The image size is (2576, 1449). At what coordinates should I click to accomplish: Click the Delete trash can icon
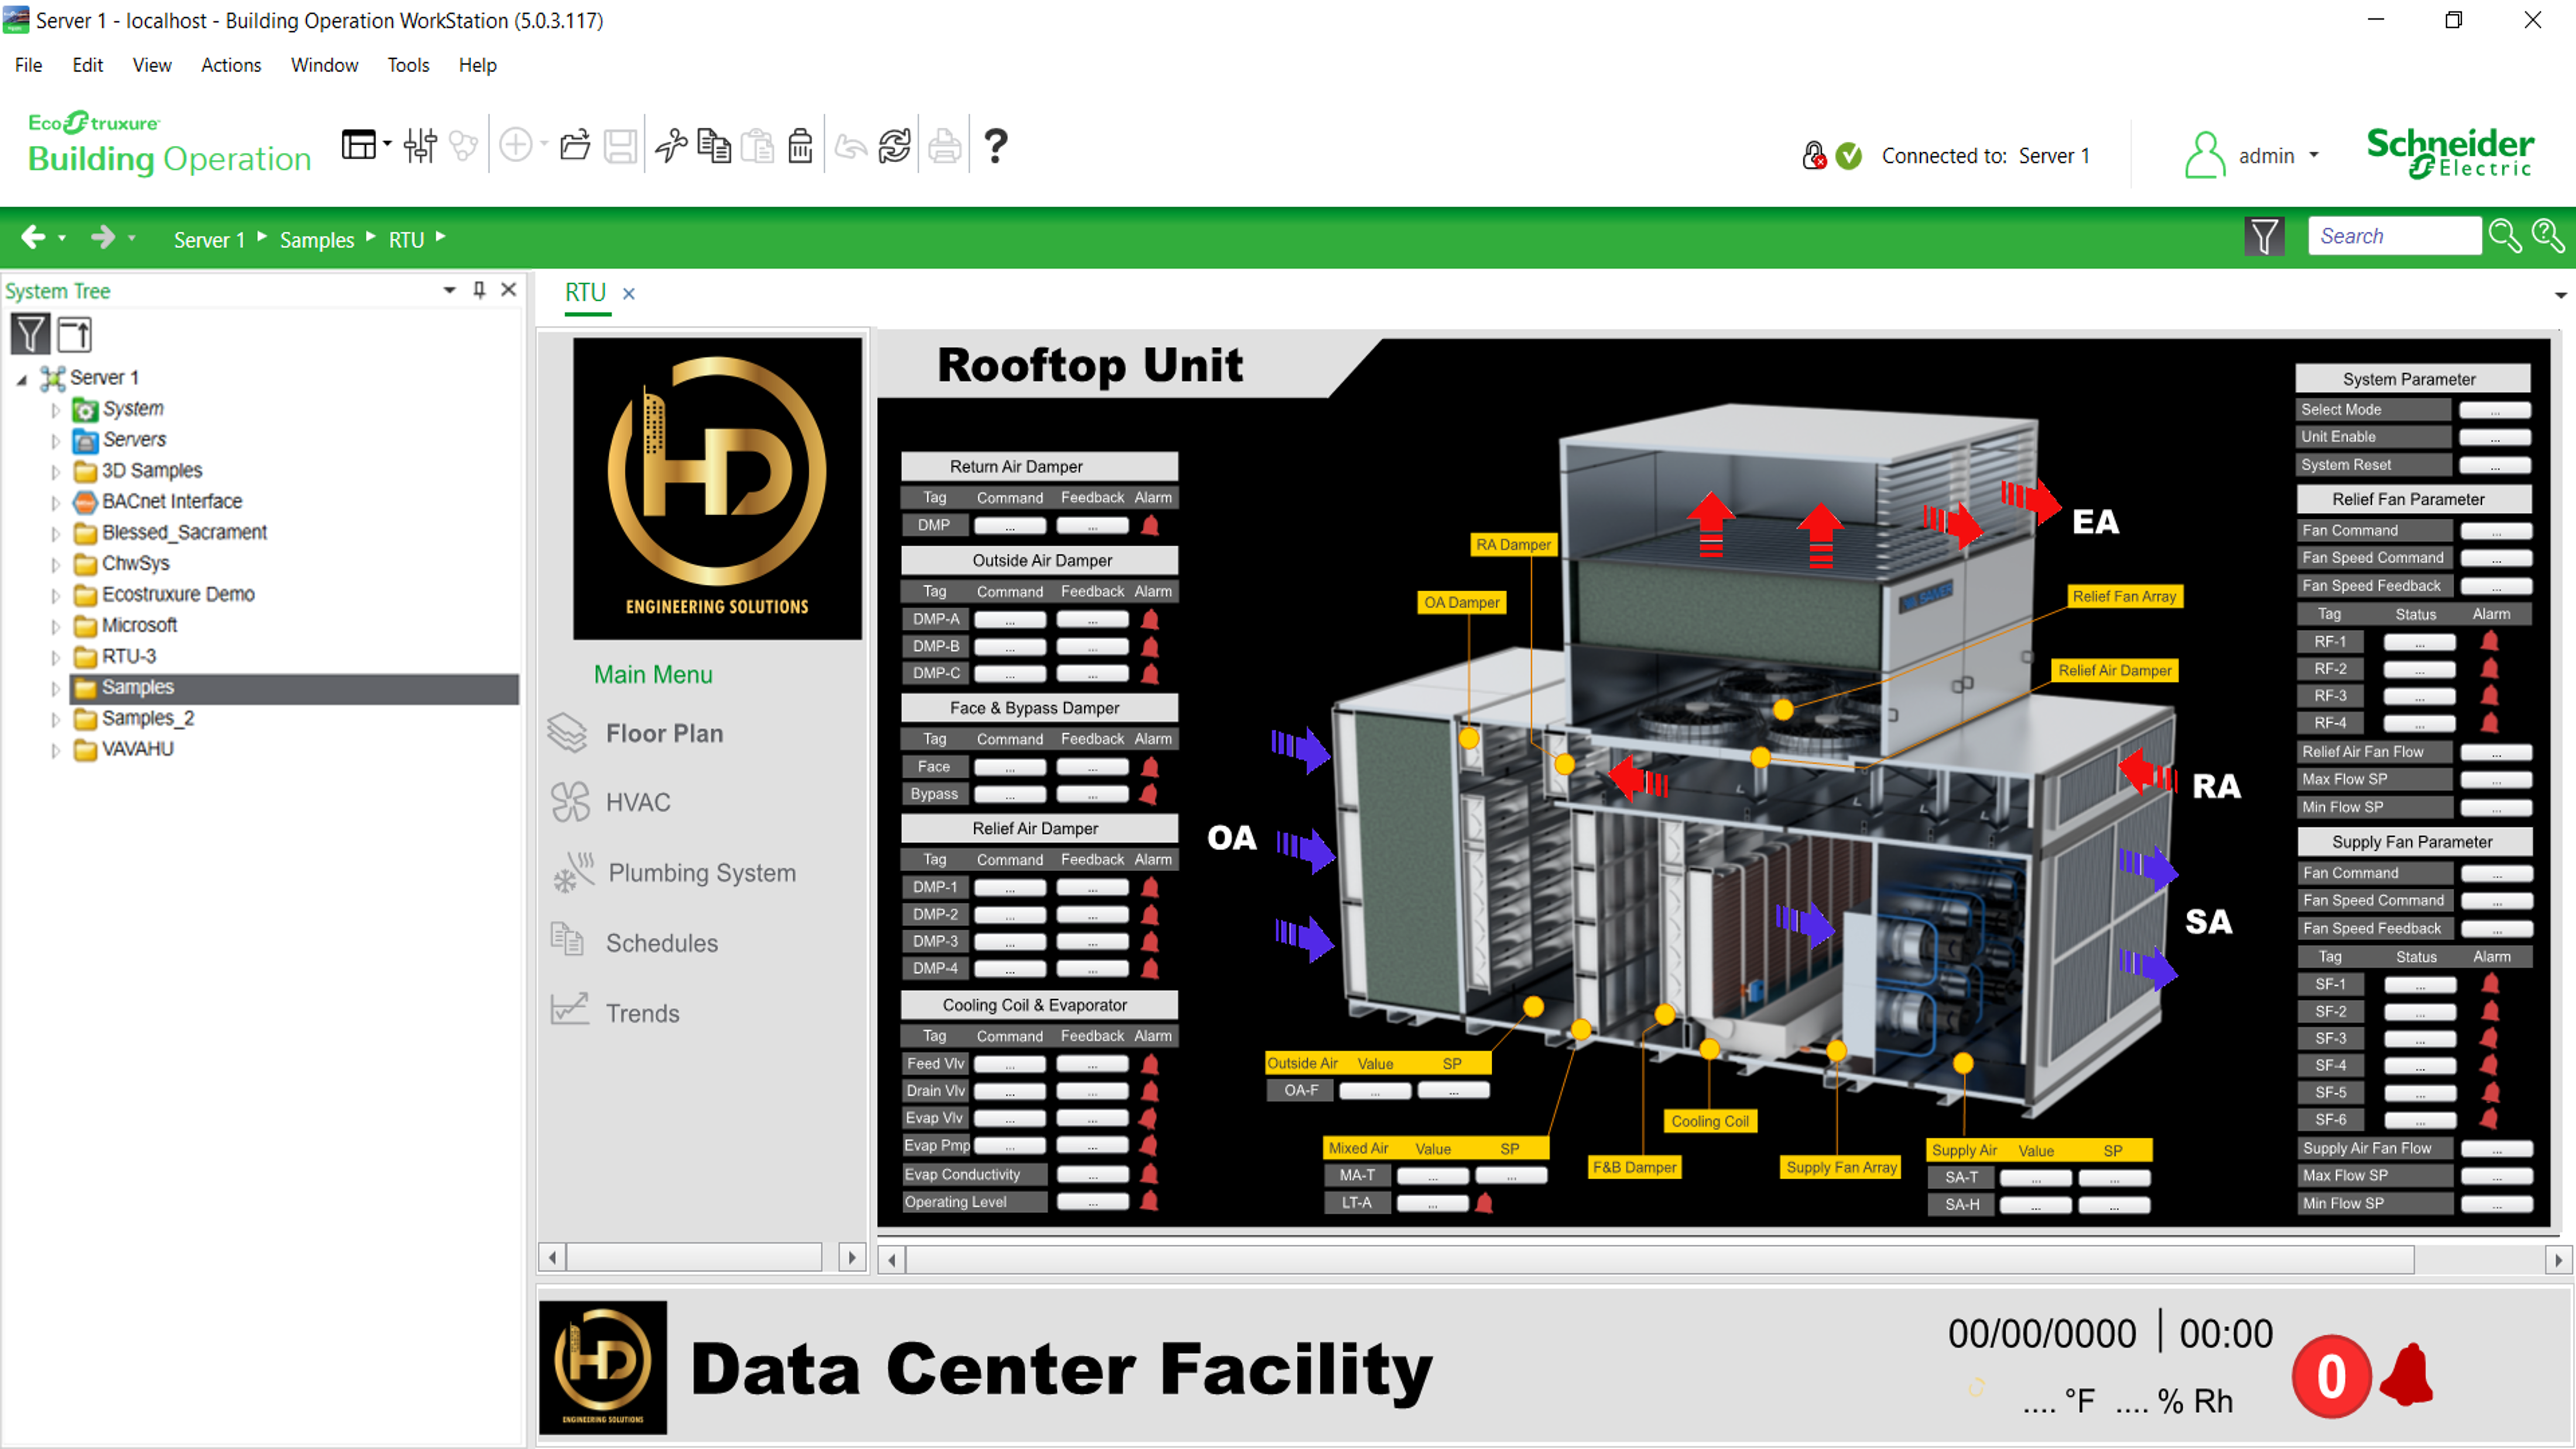800,147
